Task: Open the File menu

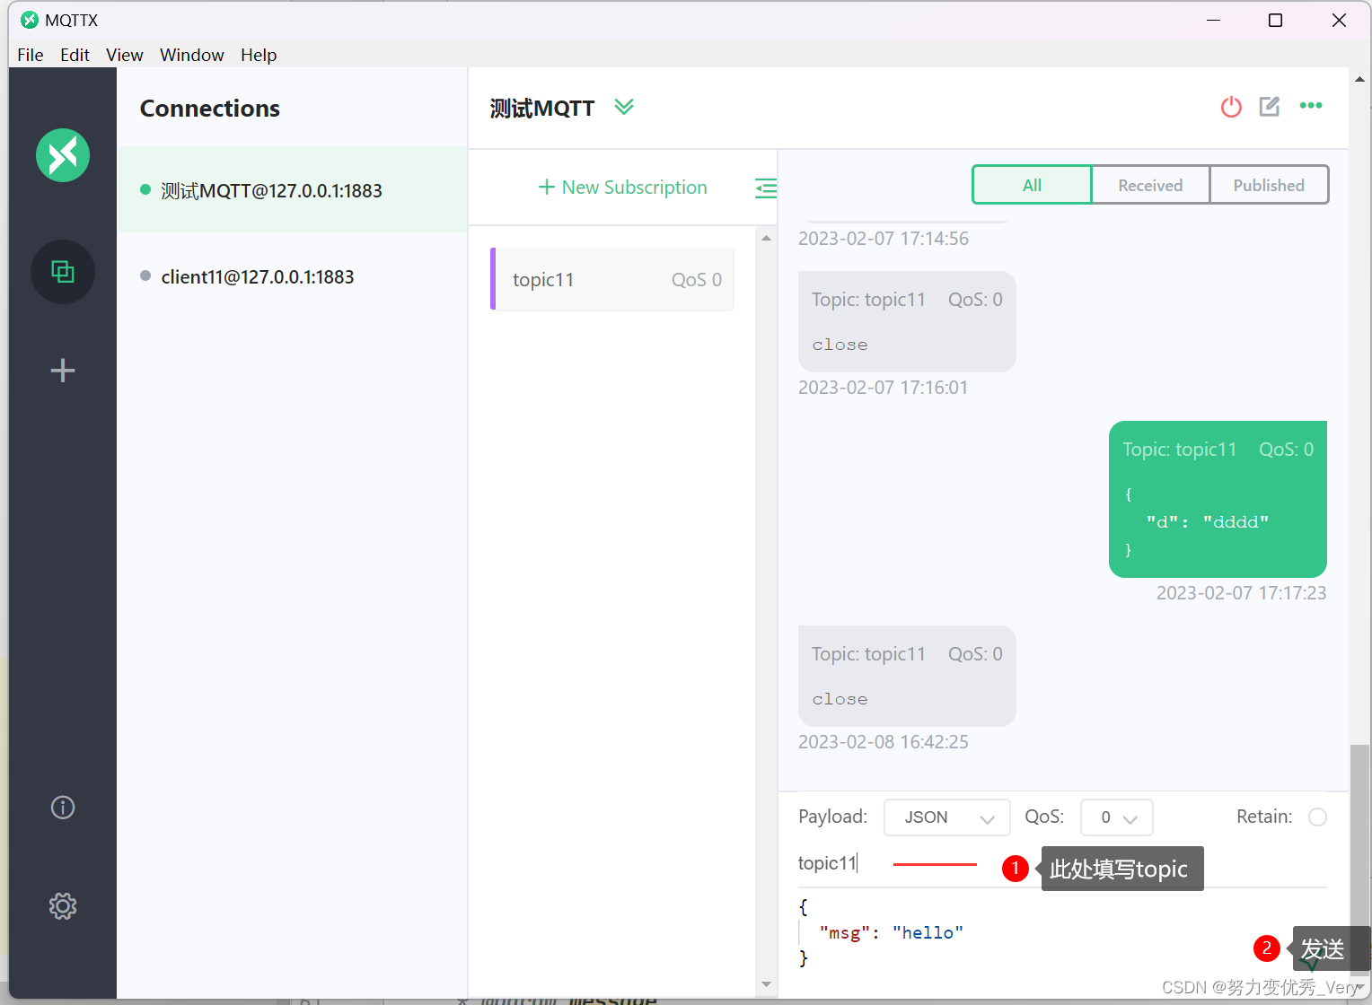Action: 31,55
